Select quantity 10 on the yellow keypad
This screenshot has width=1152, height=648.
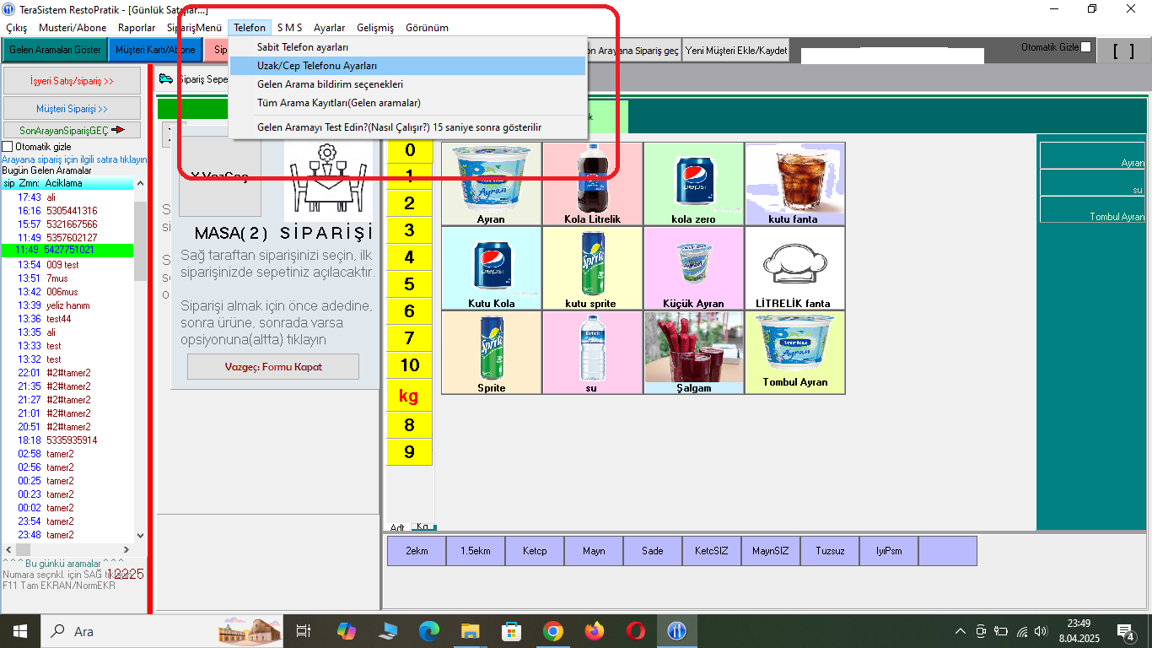410,365
